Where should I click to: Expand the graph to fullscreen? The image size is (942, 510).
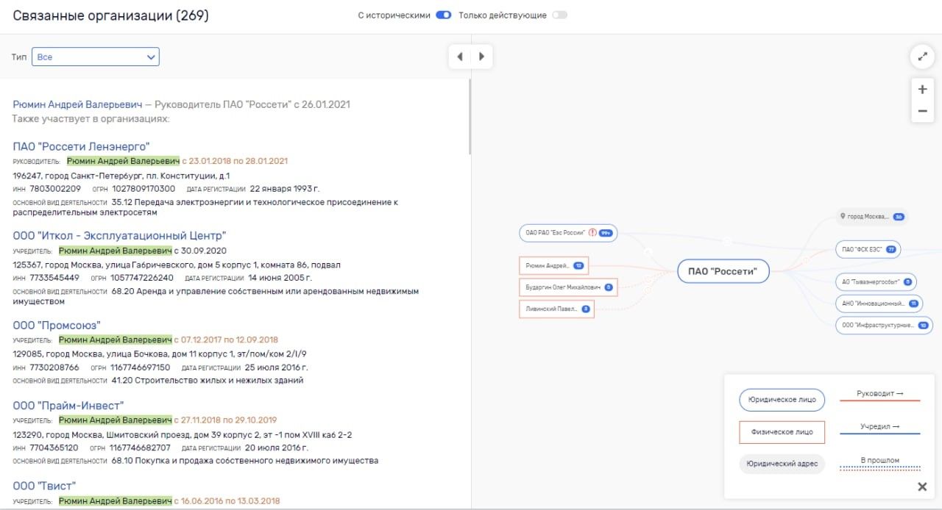click(x=922, y=56)
